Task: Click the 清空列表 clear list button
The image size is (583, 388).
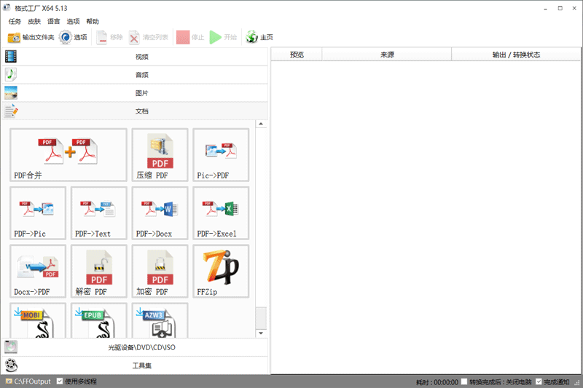Action: pyautogui.click(x=149, y=37)
